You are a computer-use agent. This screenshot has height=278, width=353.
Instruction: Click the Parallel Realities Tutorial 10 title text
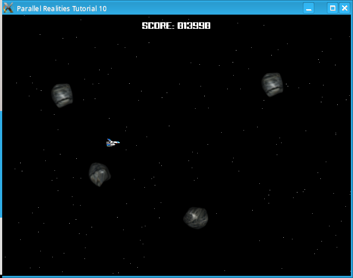(x=62, y=9)
